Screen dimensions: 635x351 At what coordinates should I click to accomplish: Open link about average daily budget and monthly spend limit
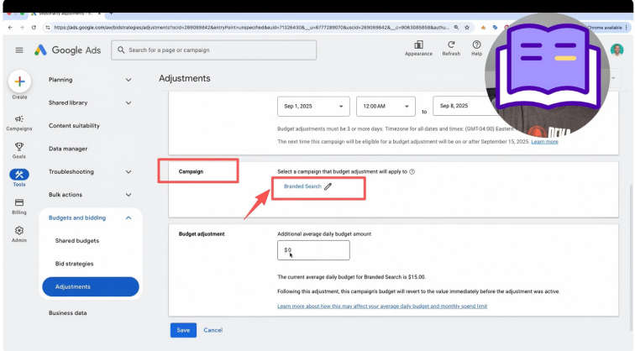point(382,306)
